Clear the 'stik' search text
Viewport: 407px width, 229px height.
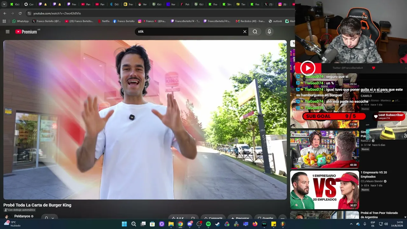click(245, 31)
